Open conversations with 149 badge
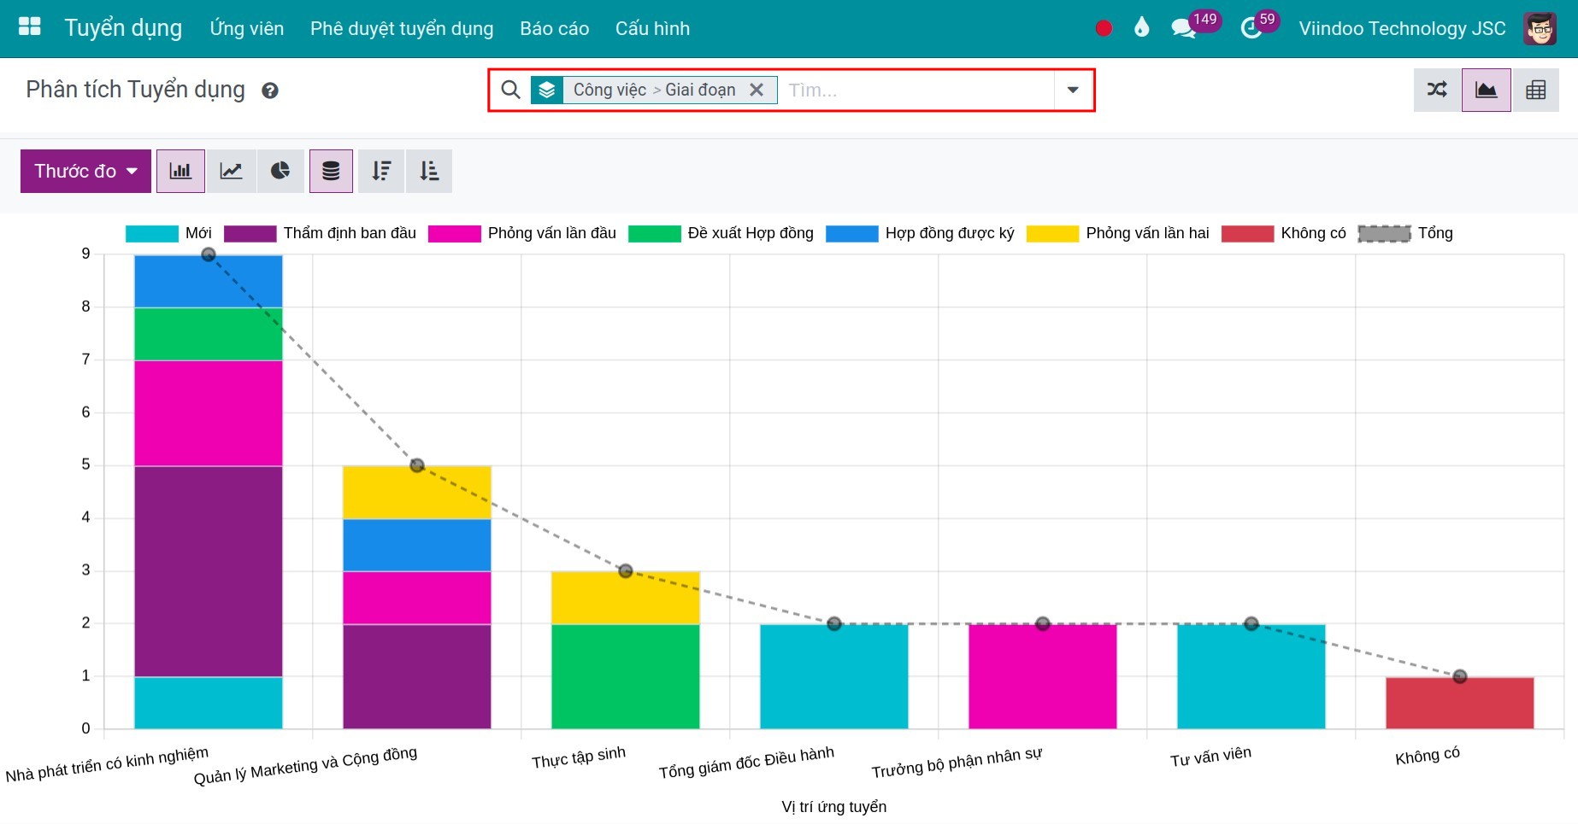This screenshot has width=1578, height=824. 1195,25
